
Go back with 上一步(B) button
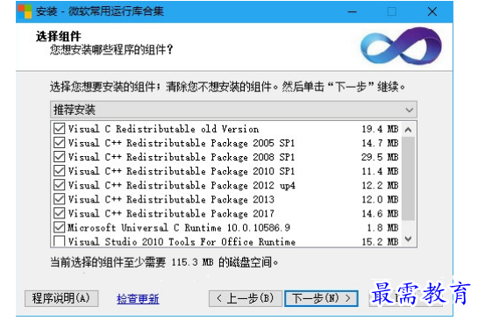pyautogui.click(x=246, y=298)
